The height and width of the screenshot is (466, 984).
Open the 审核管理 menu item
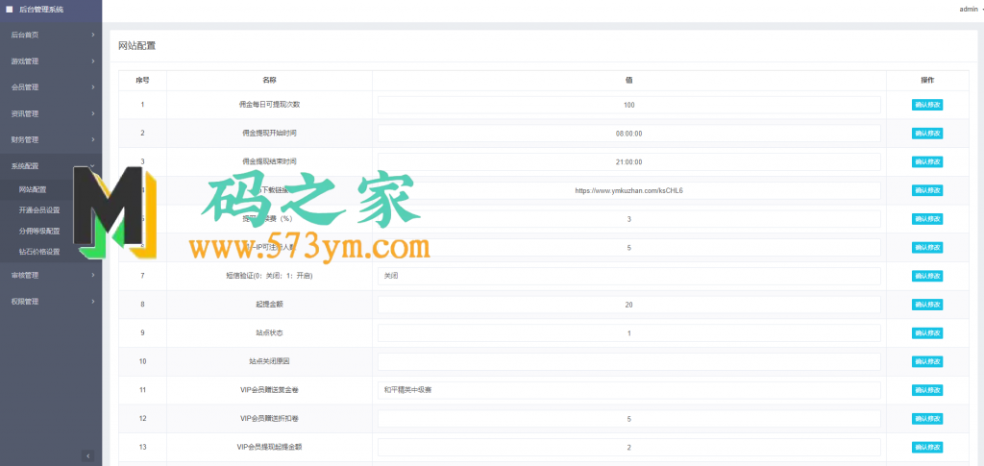[x=51, y=275]
